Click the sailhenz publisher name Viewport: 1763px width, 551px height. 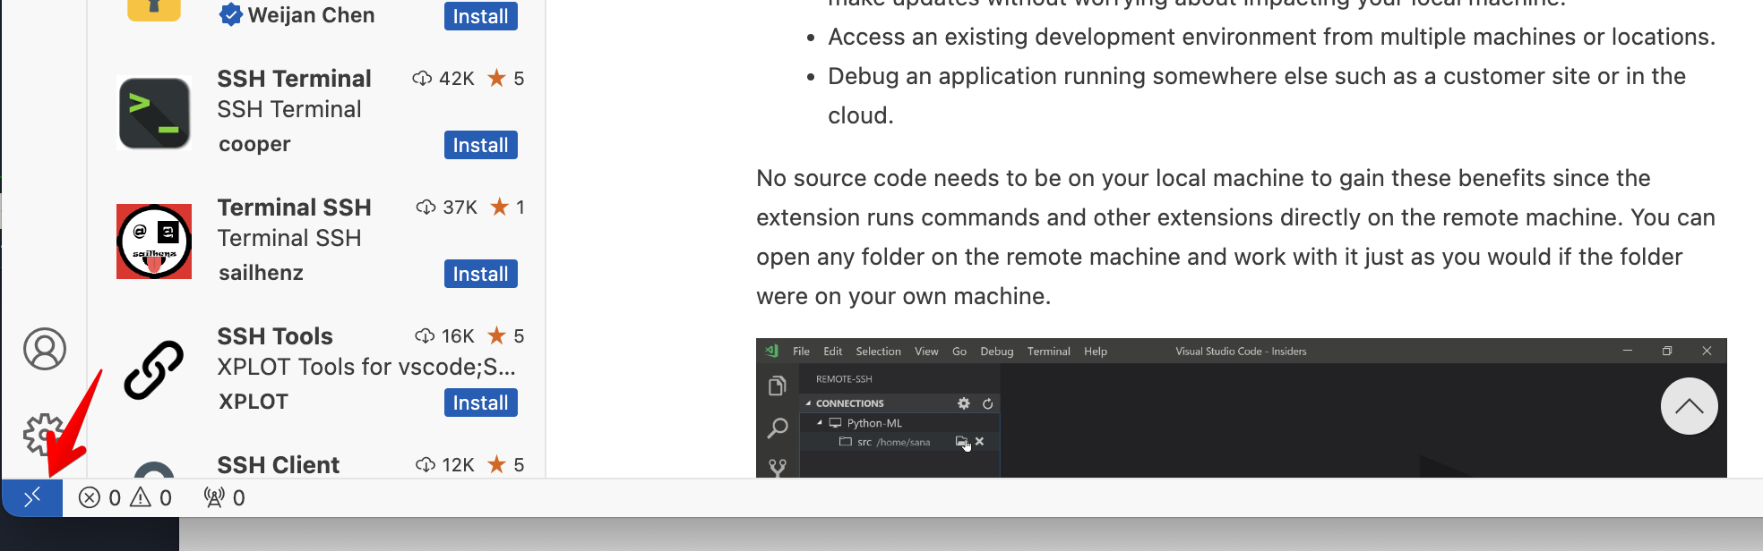pos(261,273)
